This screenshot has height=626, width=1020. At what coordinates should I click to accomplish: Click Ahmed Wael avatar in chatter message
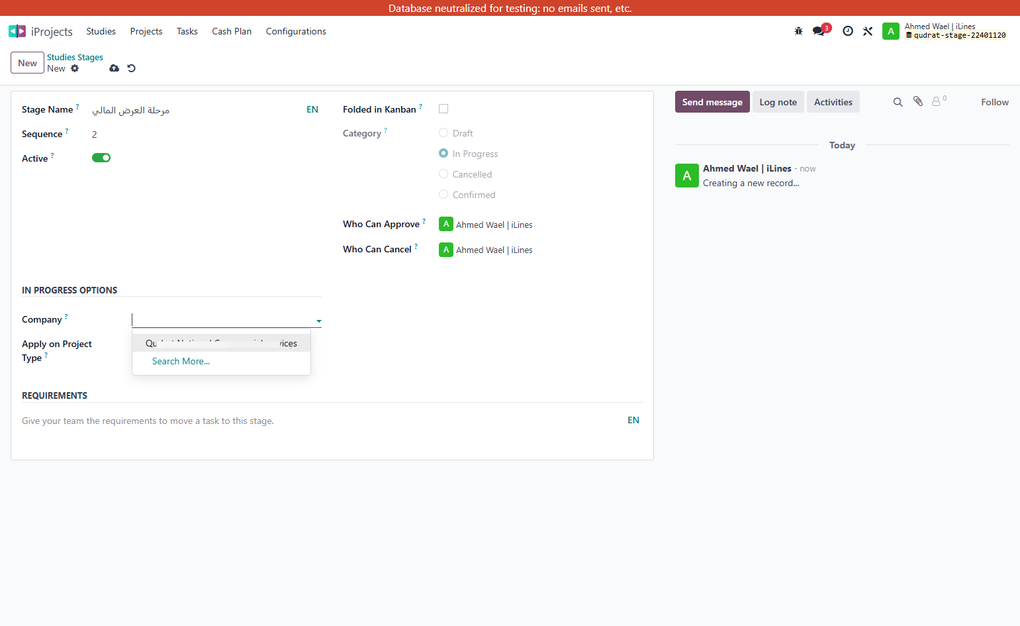(x=687, y=176)
